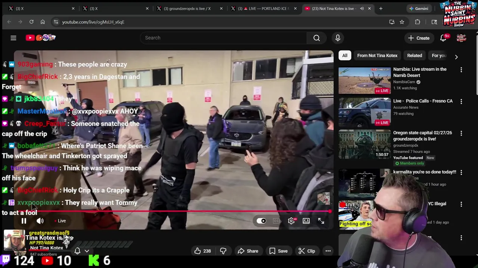478x268 pixels.
Task: Open options for Namibia live stream video
Action: tap(461, 70)
